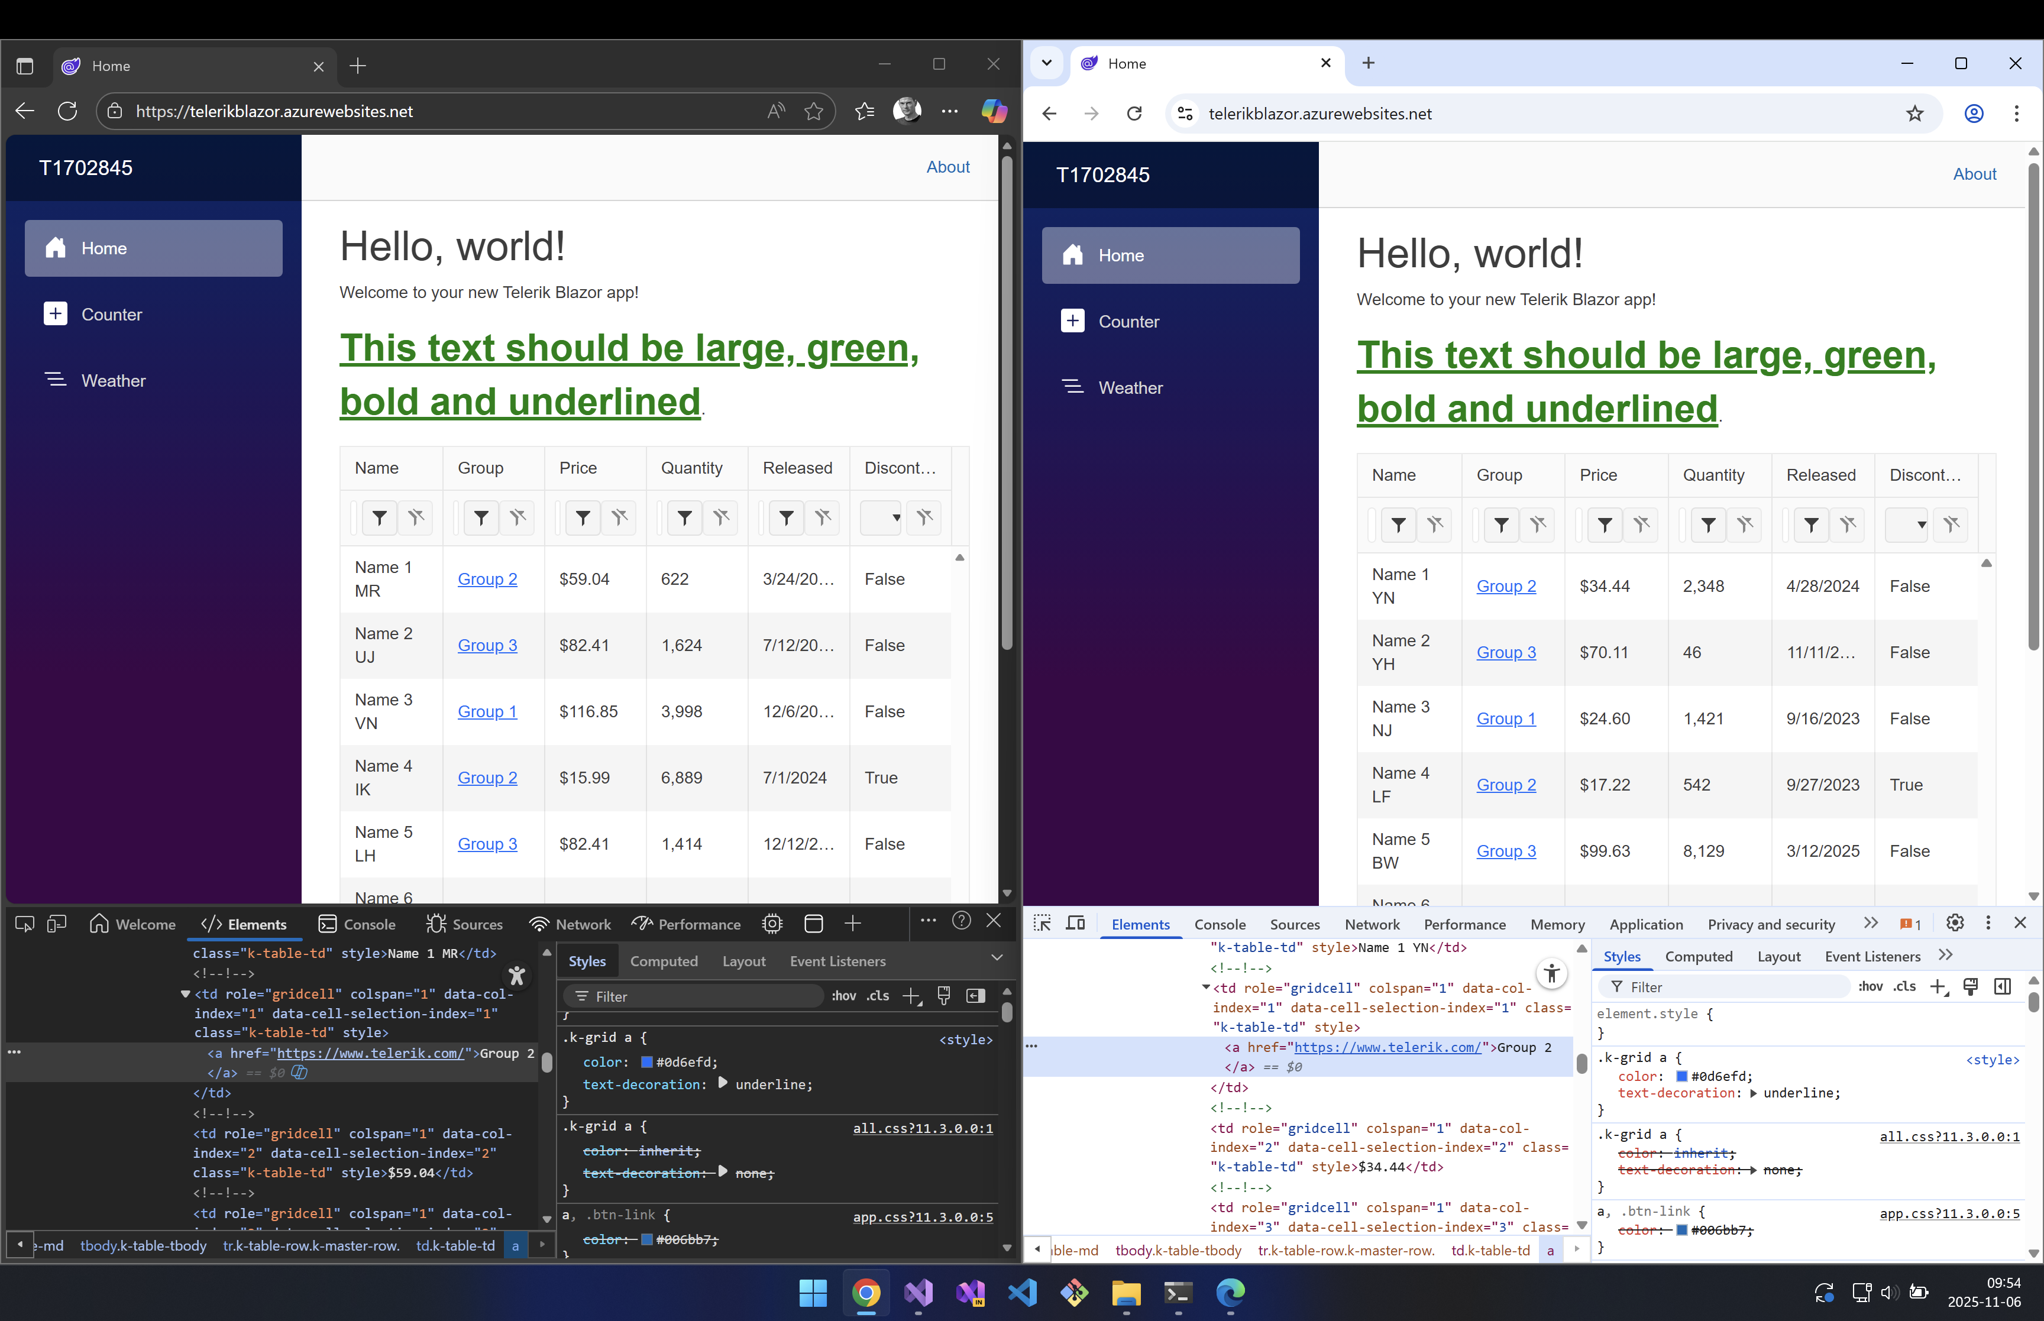The image size is (2044, 1321).
Task: Switch to Console tab in Chrome DevTools
Action: click(1219, 925)
